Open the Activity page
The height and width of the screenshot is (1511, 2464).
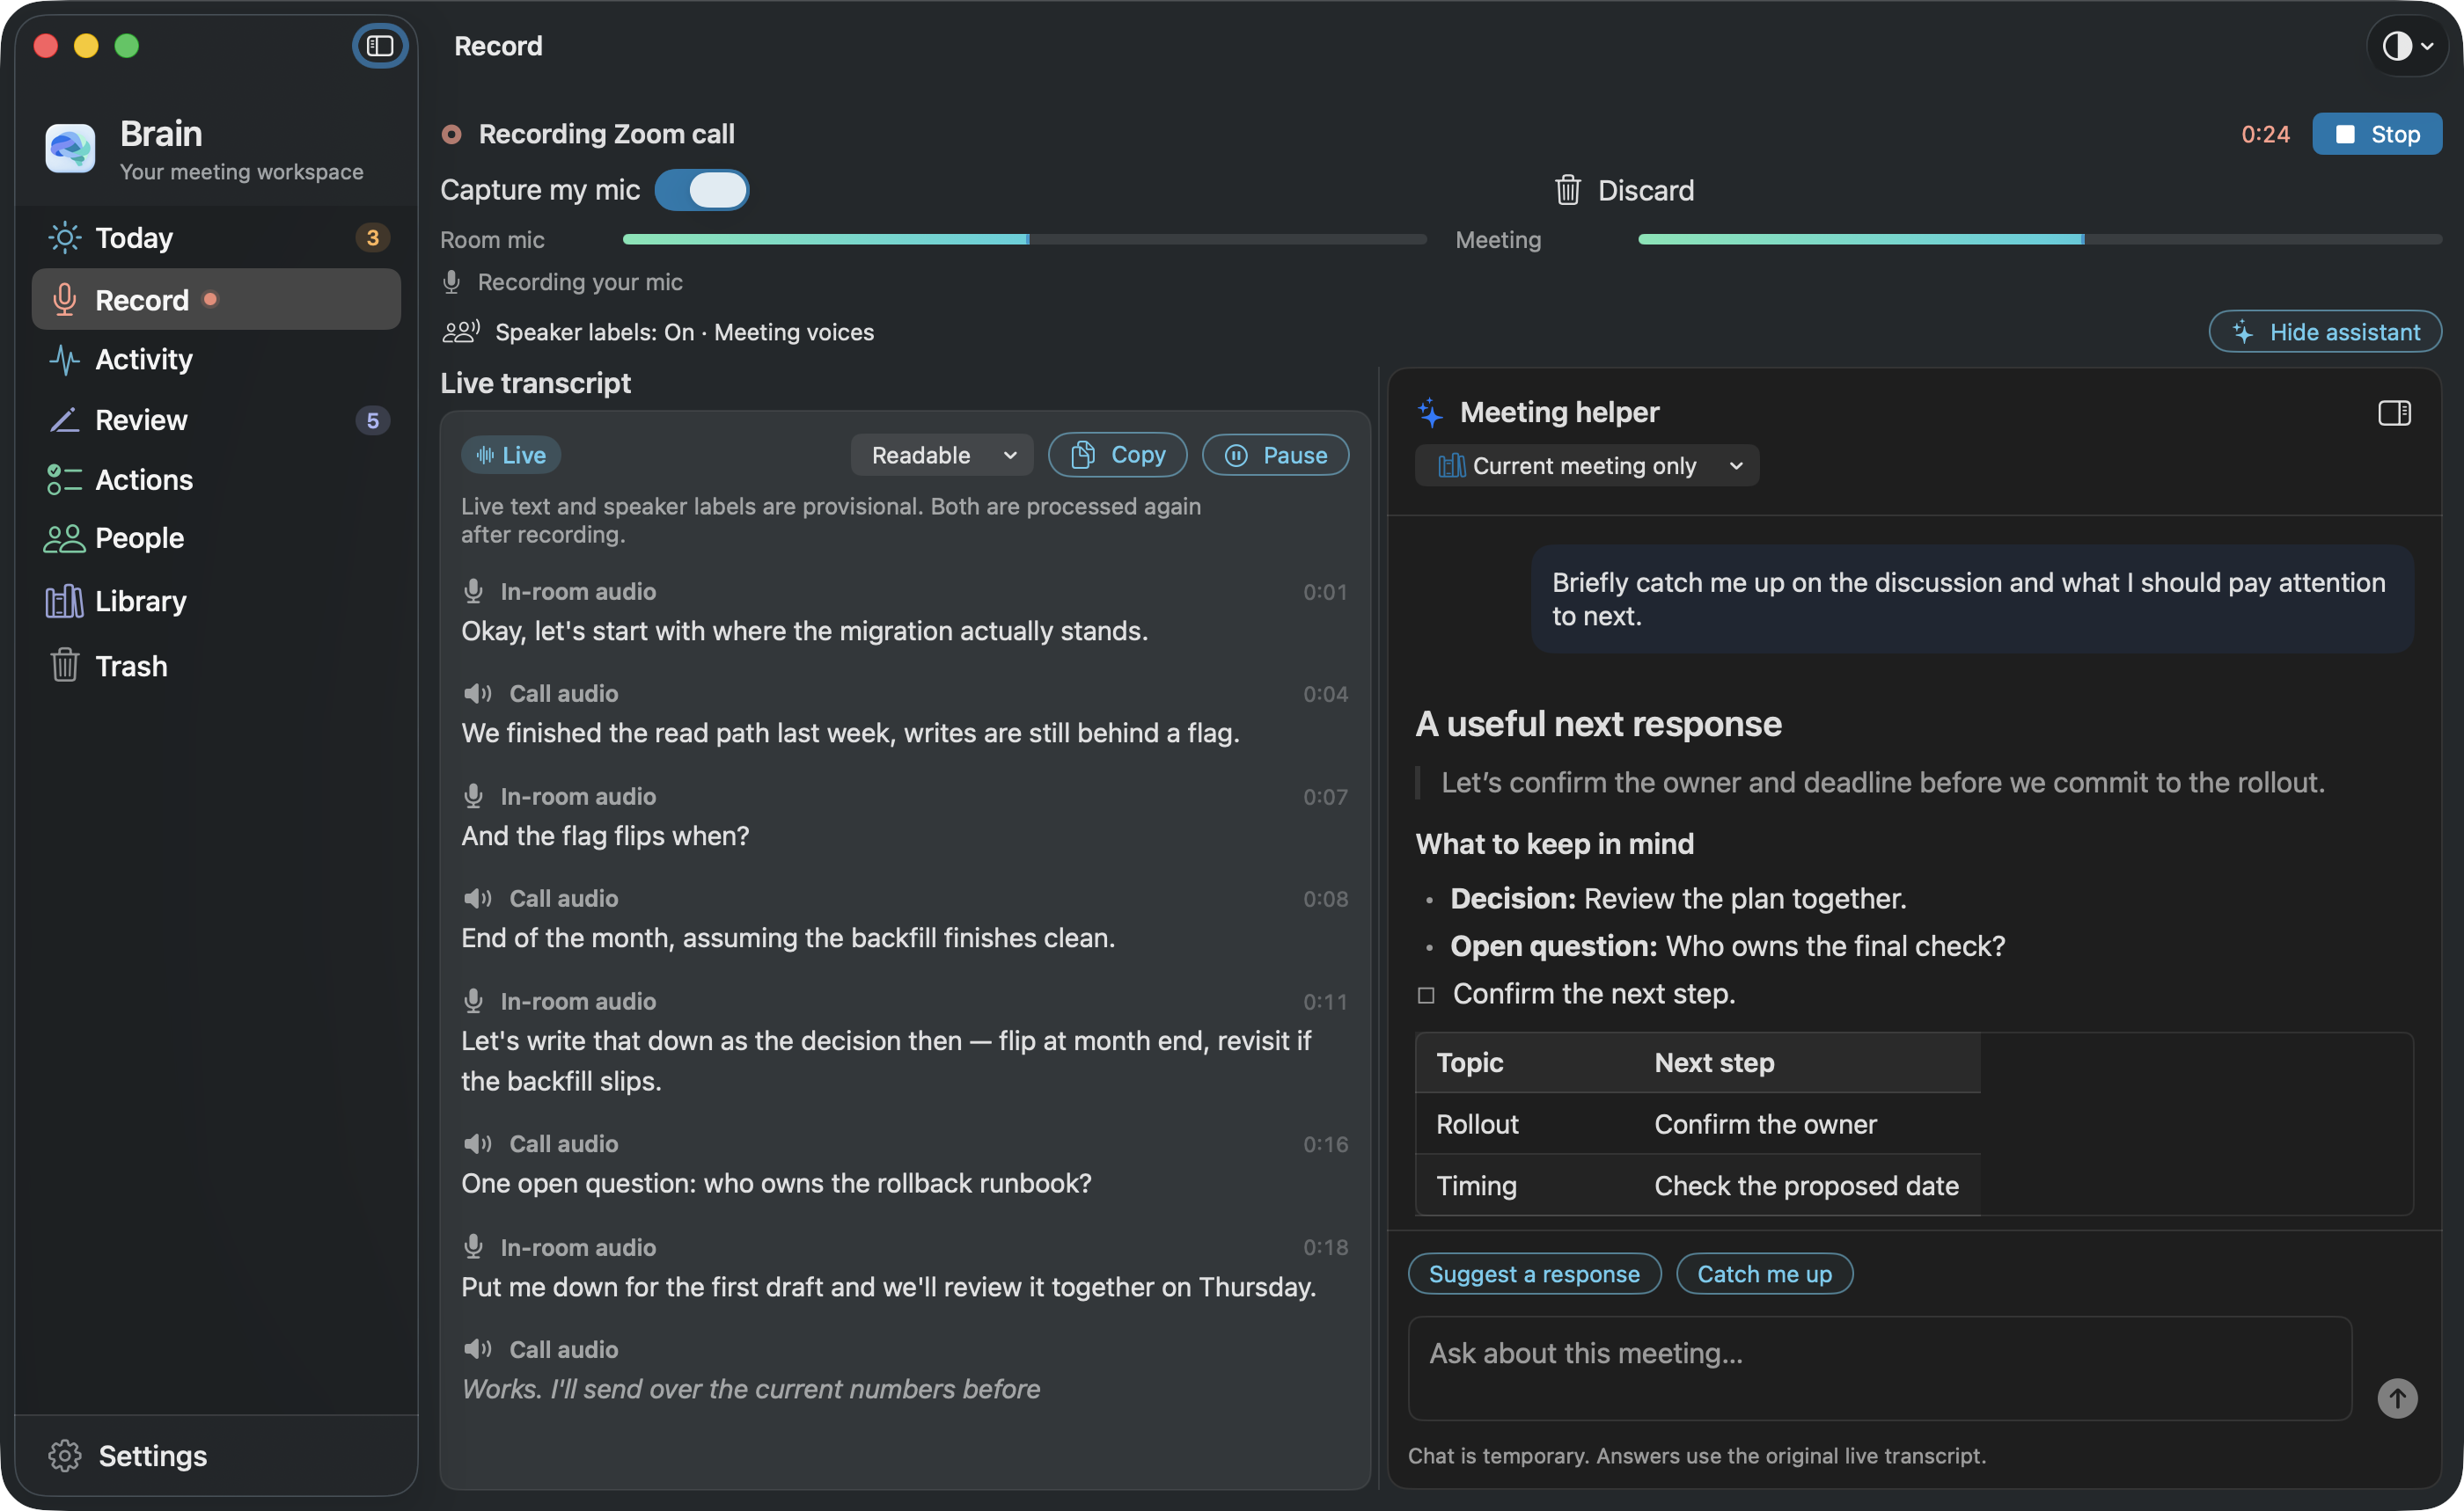(x=216, y=360)
